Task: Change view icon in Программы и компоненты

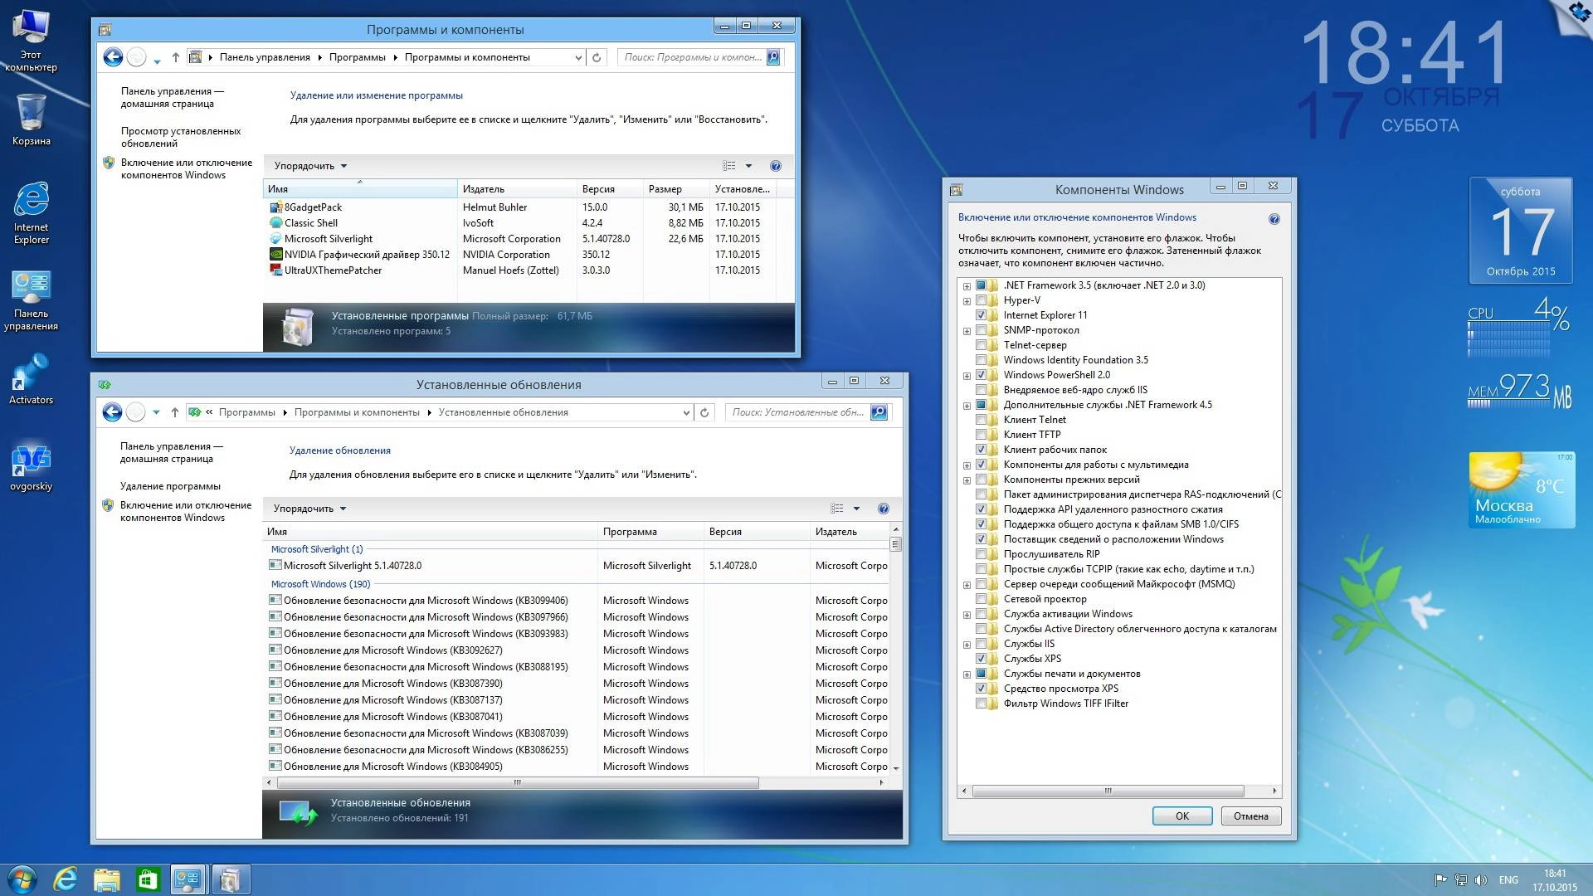Action: point(729,166)
